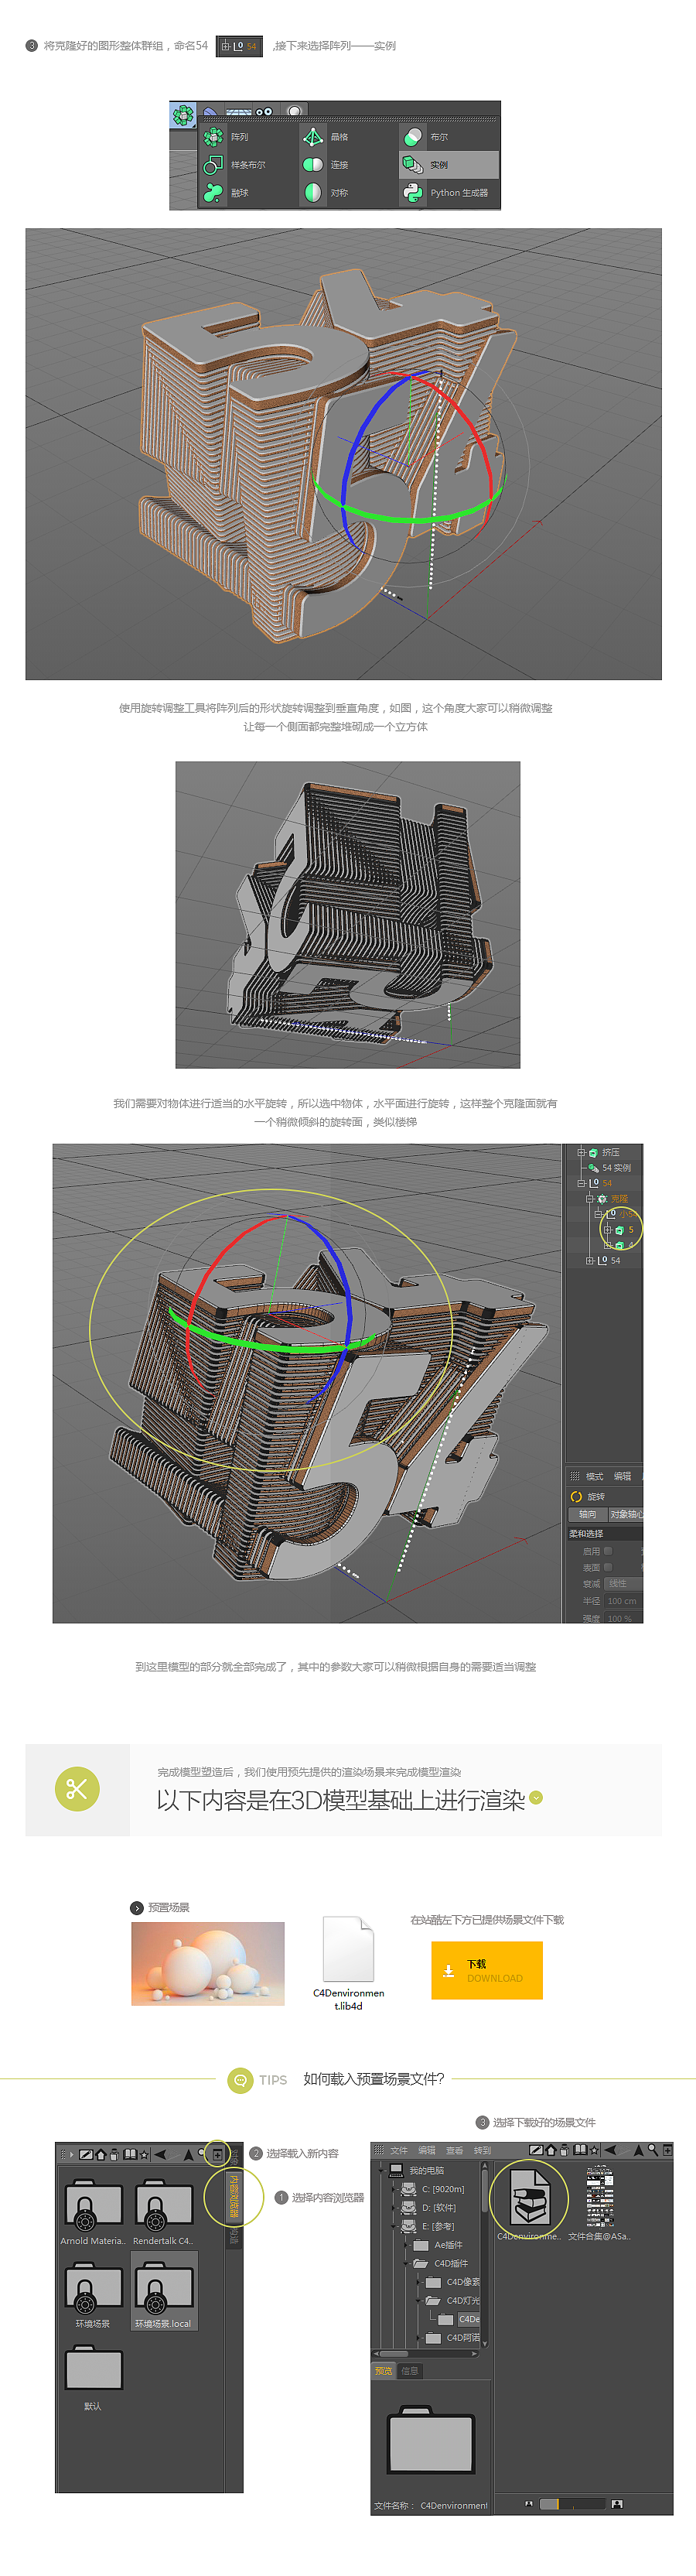Collapse the 小54 null group

point(598,1214)
